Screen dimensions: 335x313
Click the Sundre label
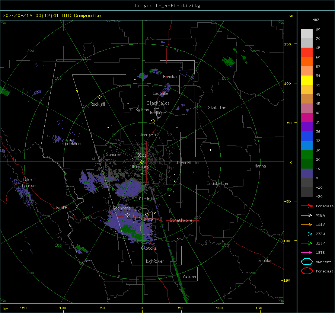[113, 154]
